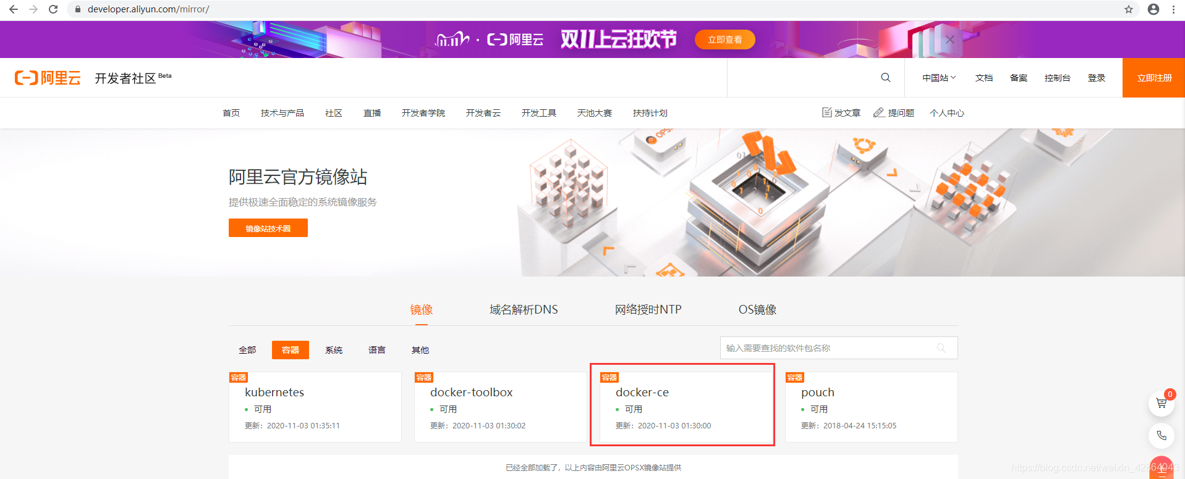This screenshot has width=1185, height=479.
Task: Open the browser three-dot menu
Action: 1173,9
